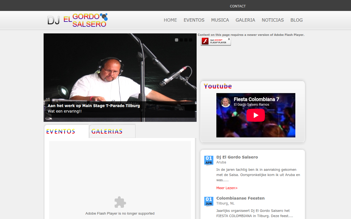
Task: Click the CONTACT link in top bar
Action: pyautogui.click(x=238, y=6)
